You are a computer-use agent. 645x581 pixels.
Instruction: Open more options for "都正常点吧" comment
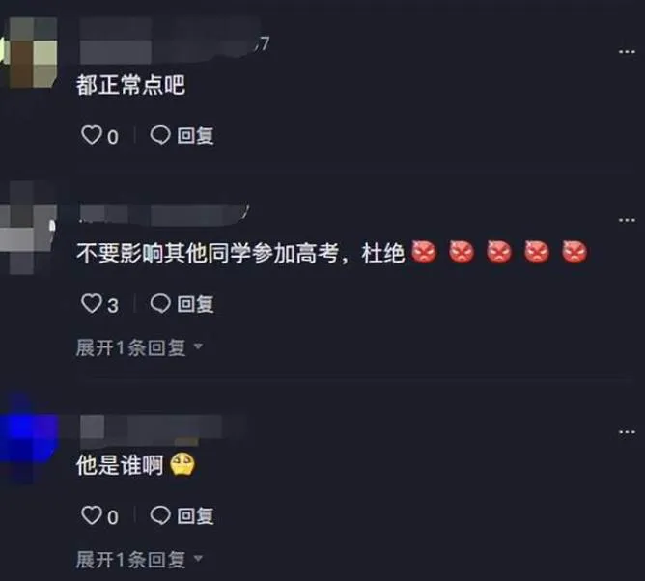(627, 52)
